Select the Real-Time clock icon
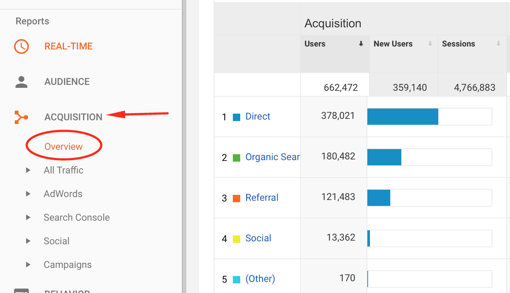The image size is (510, 293). click(21, 46)
